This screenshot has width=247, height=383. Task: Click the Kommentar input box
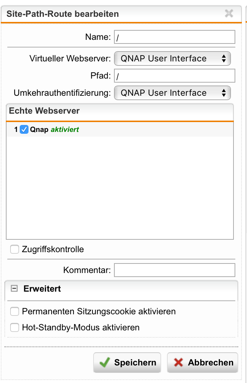(x=174, y=270)
